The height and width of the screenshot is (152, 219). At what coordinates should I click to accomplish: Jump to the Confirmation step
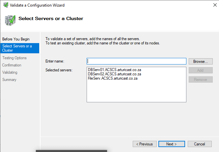coord(12,65)
